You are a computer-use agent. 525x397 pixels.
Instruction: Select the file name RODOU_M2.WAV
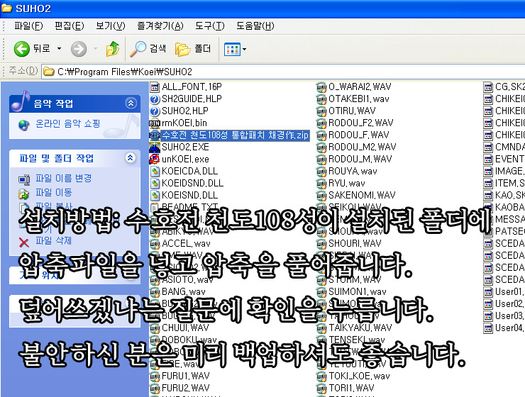tap(363, 147)
